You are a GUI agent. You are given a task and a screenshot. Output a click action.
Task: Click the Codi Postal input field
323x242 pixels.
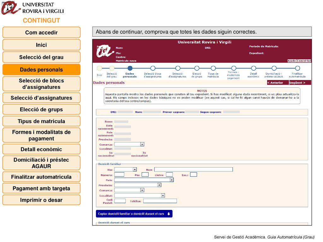pos(120,201)
